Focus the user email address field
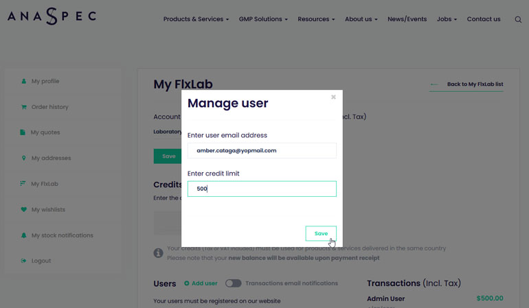The image size is (529, 308). tap(262, 151)
